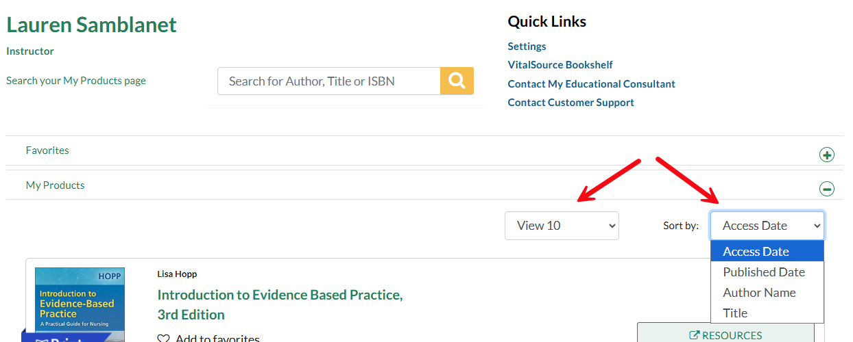Open the View 10 dropdown
853x342 pixels.
click(x=562, y=226)
